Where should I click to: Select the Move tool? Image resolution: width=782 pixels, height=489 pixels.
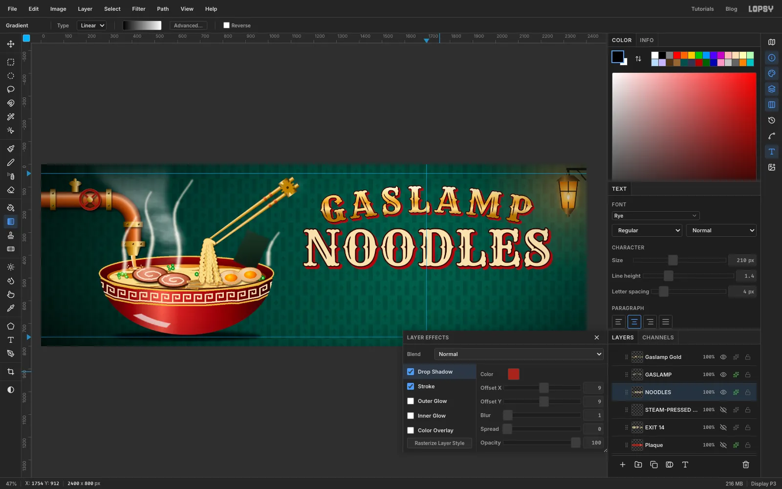(x=11, y=44)
